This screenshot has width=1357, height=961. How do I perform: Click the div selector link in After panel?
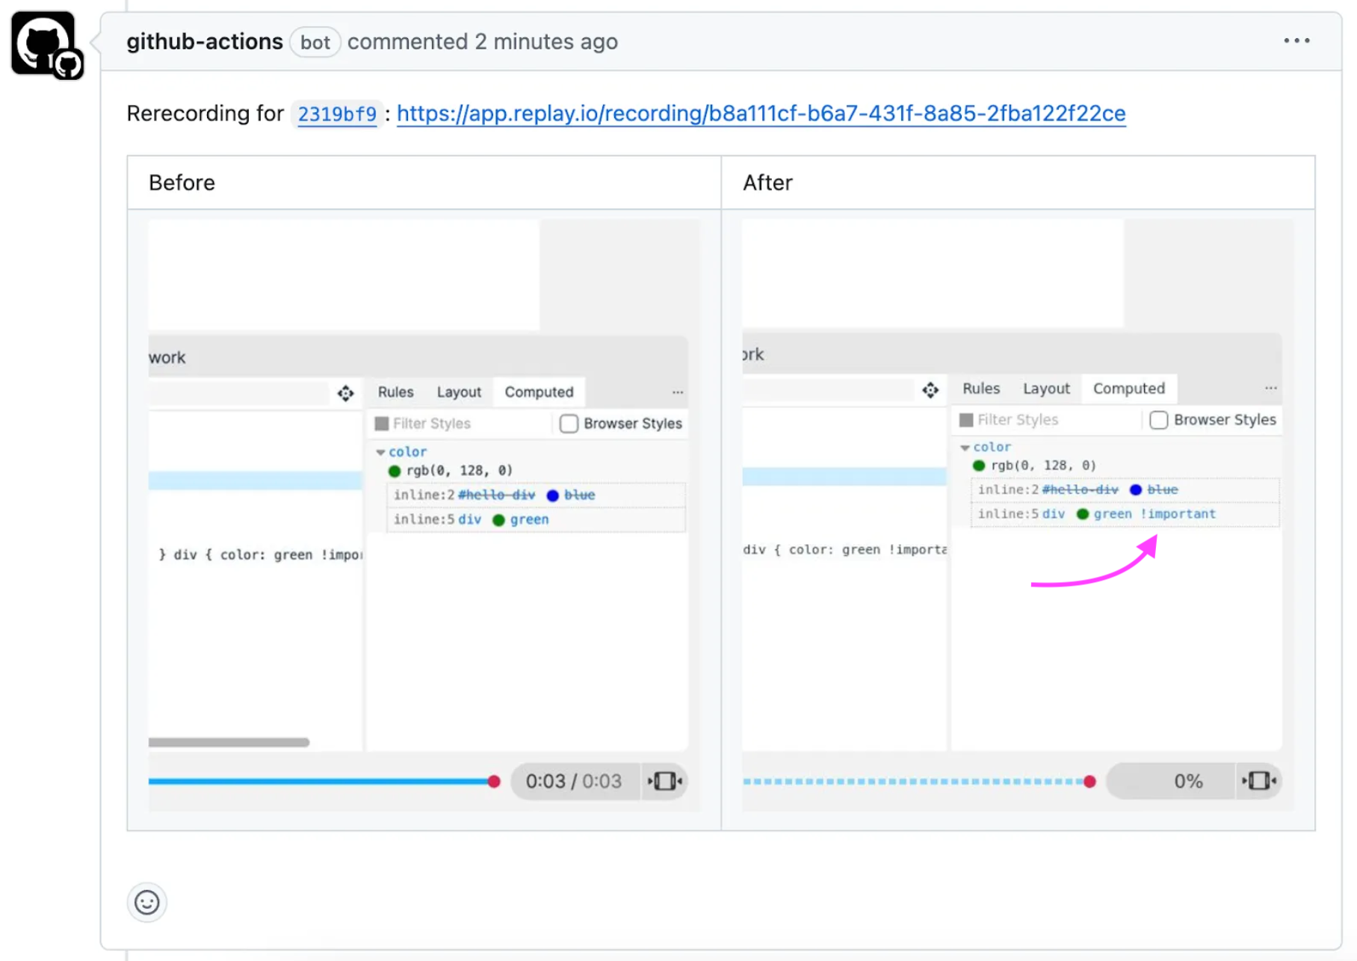[1053, 514]
